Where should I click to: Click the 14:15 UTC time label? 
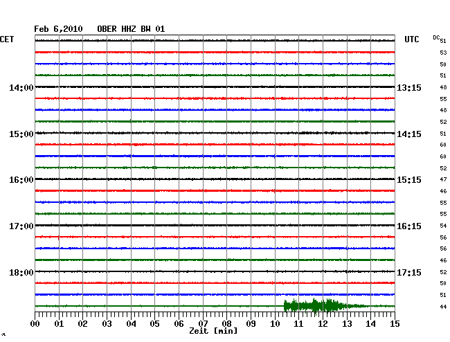[x=409, y=134]
